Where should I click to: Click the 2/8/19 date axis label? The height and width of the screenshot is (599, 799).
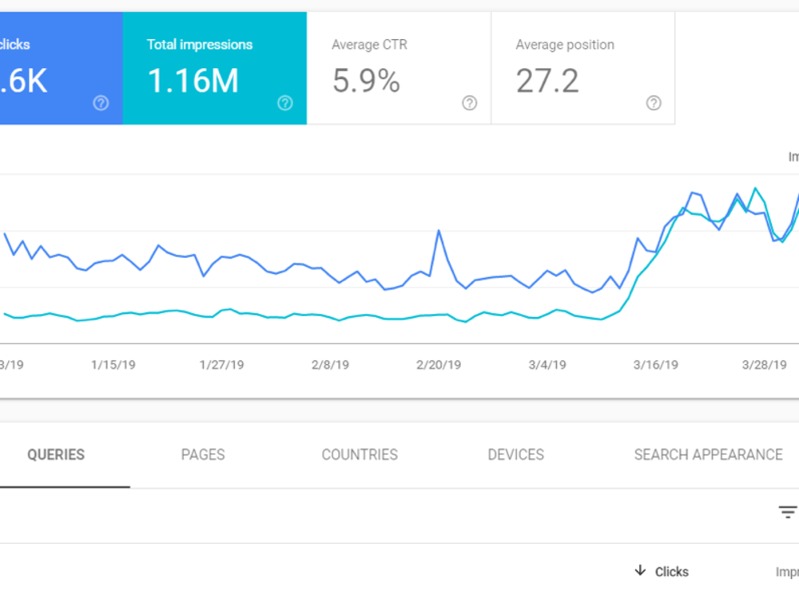330,365
